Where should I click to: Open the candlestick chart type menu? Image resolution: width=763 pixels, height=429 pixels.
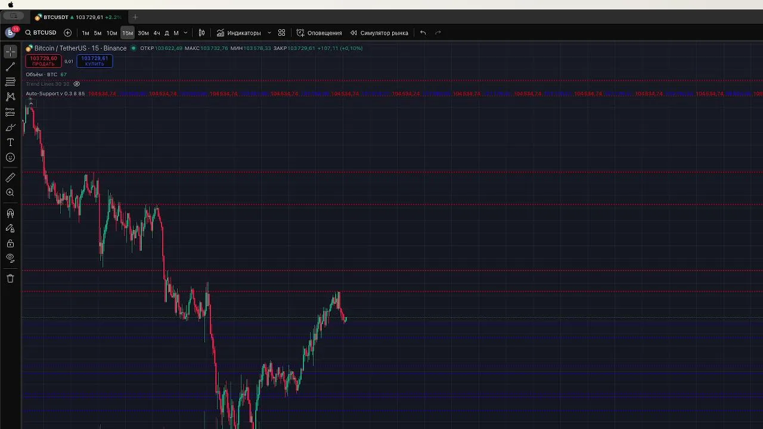pos(201,33)
